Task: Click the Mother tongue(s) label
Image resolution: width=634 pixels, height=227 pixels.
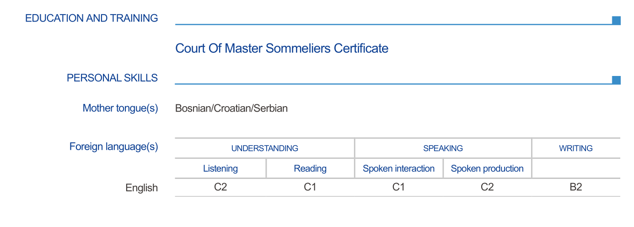Action: click(x=120, y=108)
